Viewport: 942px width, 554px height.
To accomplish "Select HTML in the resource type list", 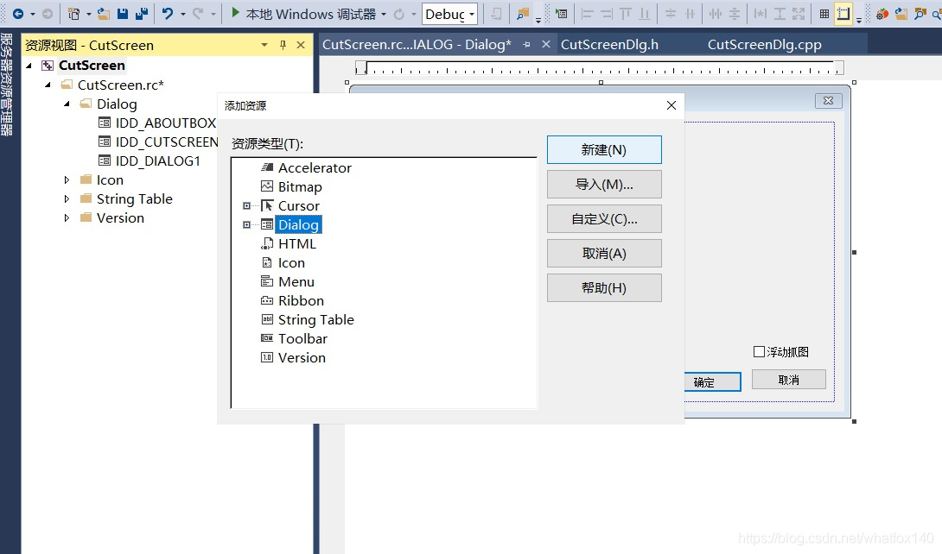I will tap(296, 244).
